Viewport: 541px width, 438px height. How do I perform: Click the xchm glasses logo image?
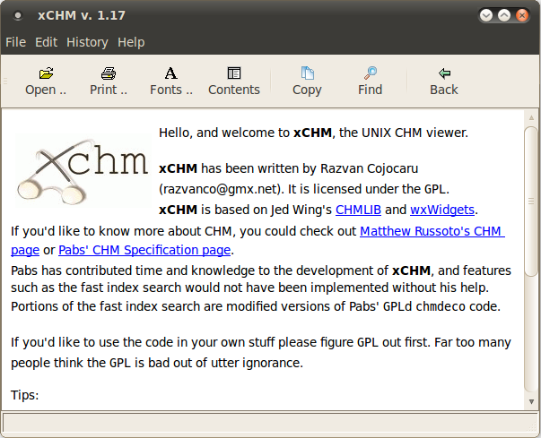click(x=83, y=170)
